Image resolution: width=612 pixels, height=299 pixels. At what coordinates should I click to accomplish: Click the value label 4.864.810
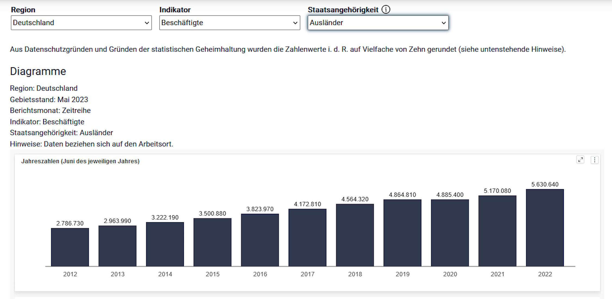point(402,195)
